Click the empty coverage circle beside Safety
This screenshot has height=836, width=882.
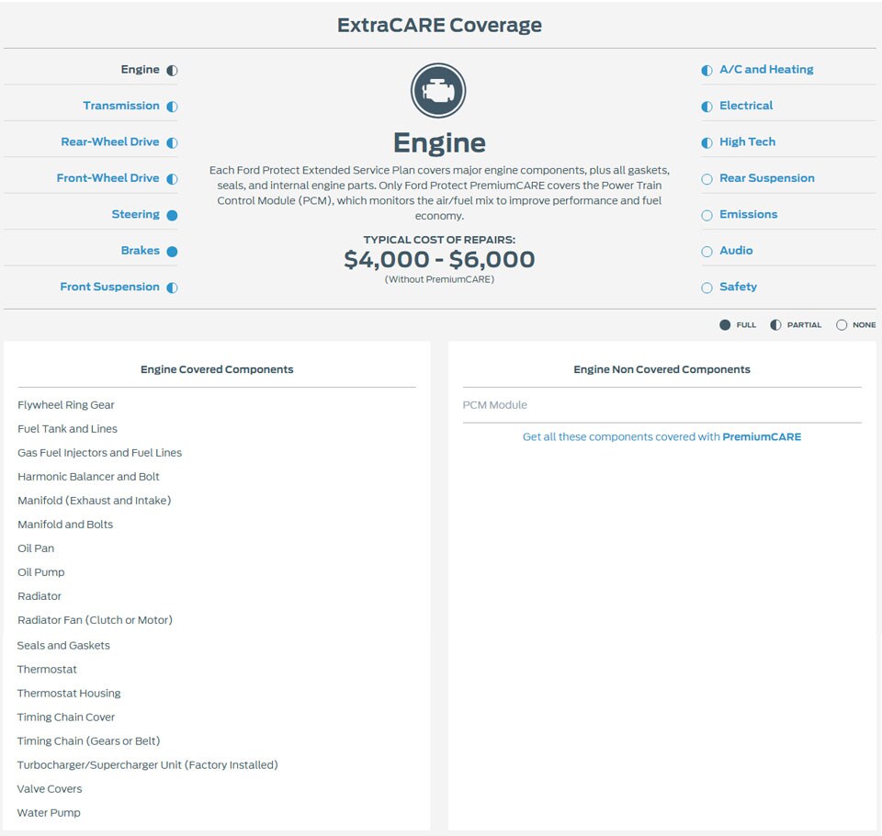coord(707,288)
